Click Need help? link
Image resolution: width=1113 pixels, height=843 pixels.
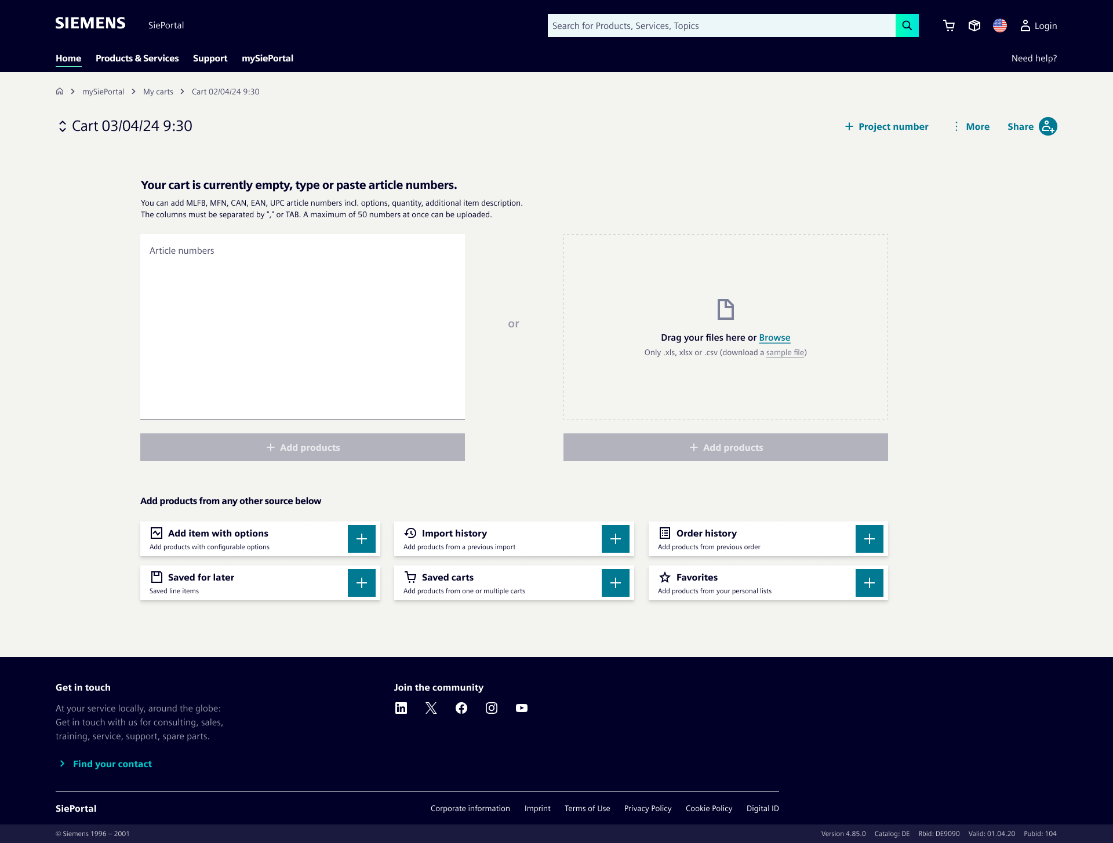tap(1034, 59)
